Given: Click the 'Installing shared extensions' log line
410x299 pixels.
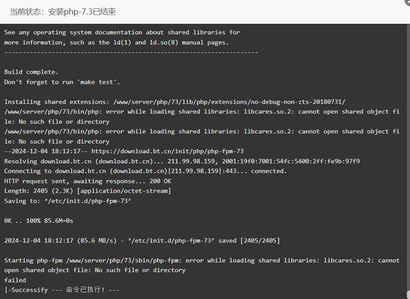Looking at the screenshot, I should 175,102.
